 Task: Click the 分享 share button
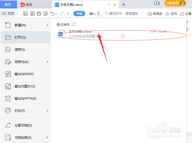pos(186,14)
